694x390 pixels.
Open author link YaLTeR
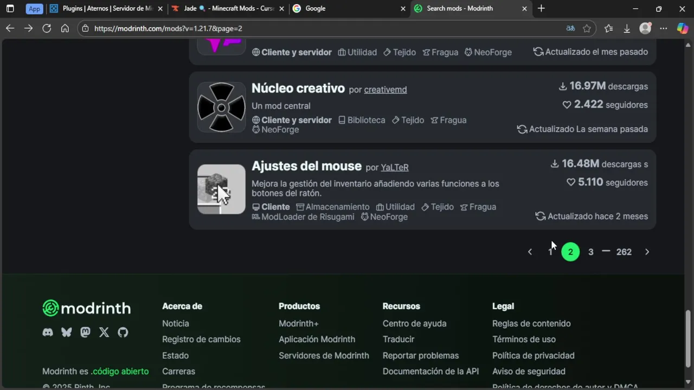(395, 167)
